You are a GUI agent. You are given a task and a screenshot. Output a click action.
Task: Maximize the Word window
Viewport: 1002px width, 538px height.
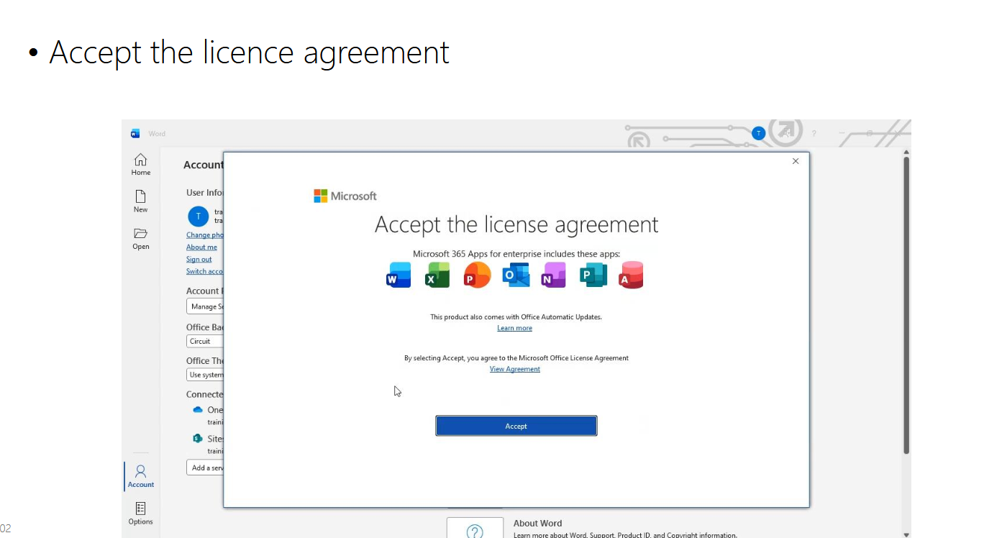pos(870,134)
